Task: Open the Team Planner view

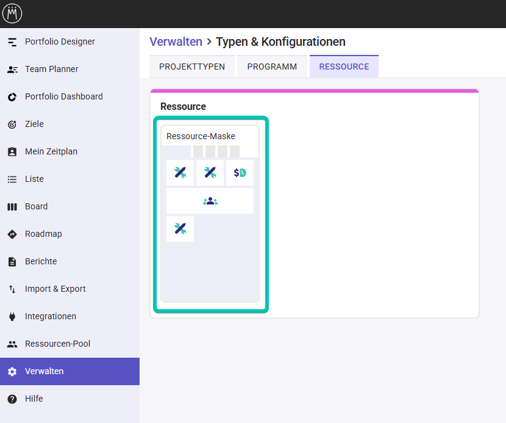Action: point(69,69)
